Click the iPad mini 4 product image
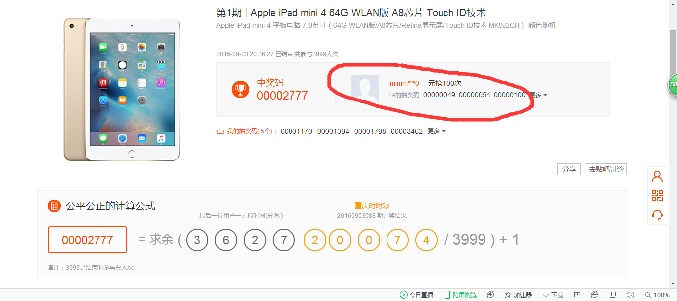Screen dimensions: 677x301 coord(122,90)
